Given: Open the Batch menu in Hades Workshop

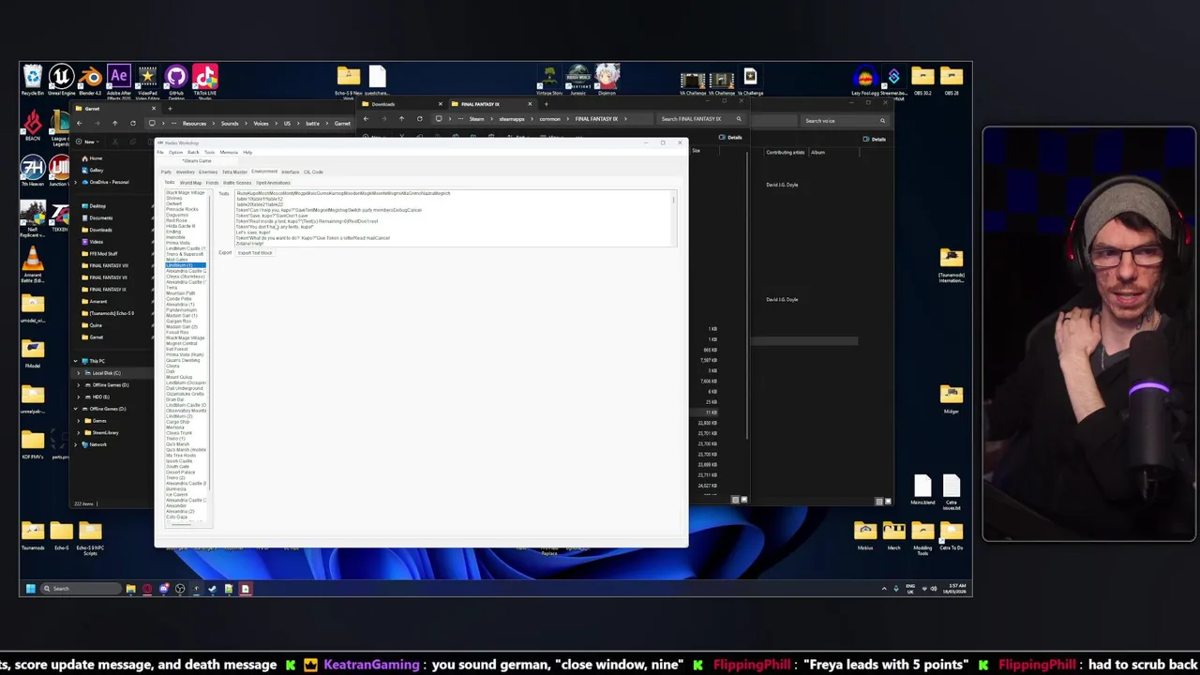Looking at the screenshot, I should click(x=193, y=152).
